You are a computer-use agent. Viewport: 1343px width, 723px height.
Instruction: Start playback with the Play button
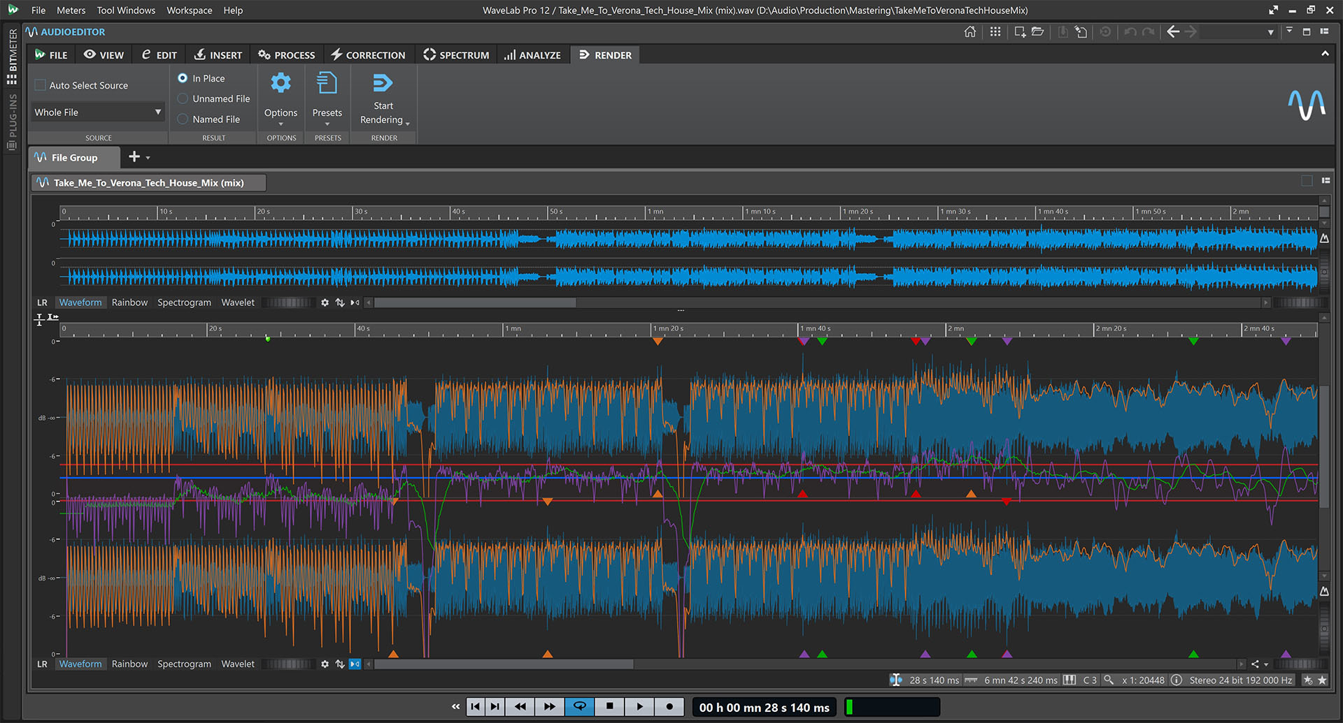pyautogui.click(x=639, y=706)
